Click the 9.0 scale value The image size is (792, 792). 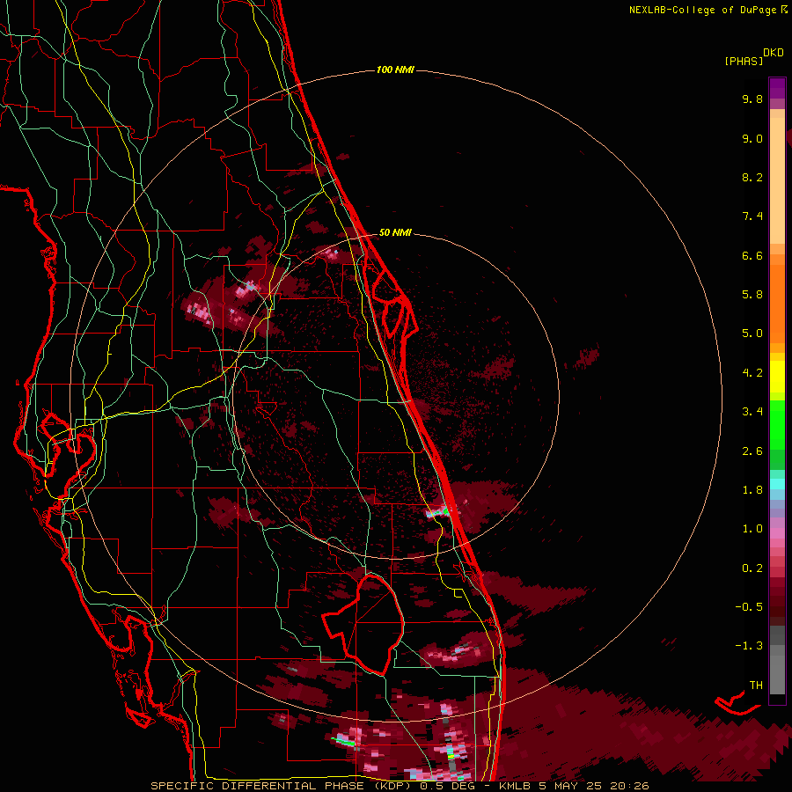pyautogui.click(x=752, y=138)
